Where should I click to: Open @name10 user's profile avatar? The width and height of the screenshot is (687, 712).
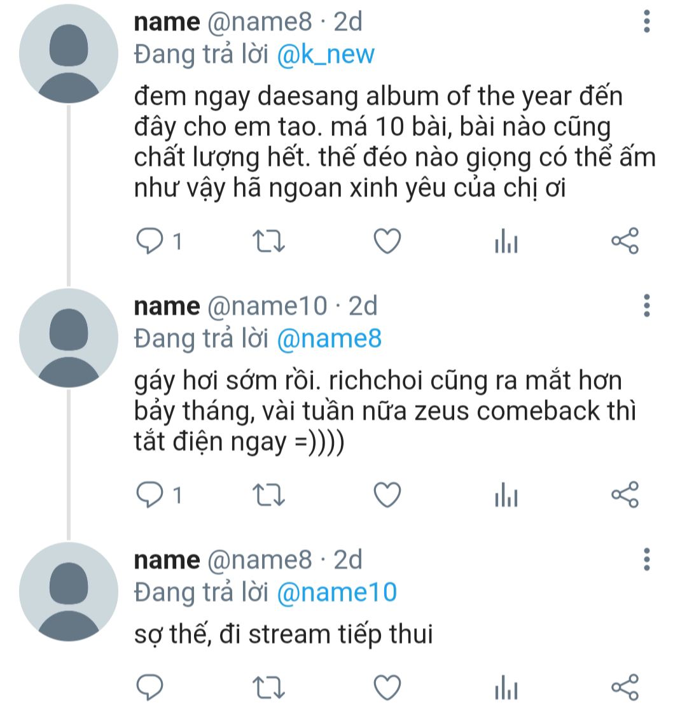click(x=69, y=338)
